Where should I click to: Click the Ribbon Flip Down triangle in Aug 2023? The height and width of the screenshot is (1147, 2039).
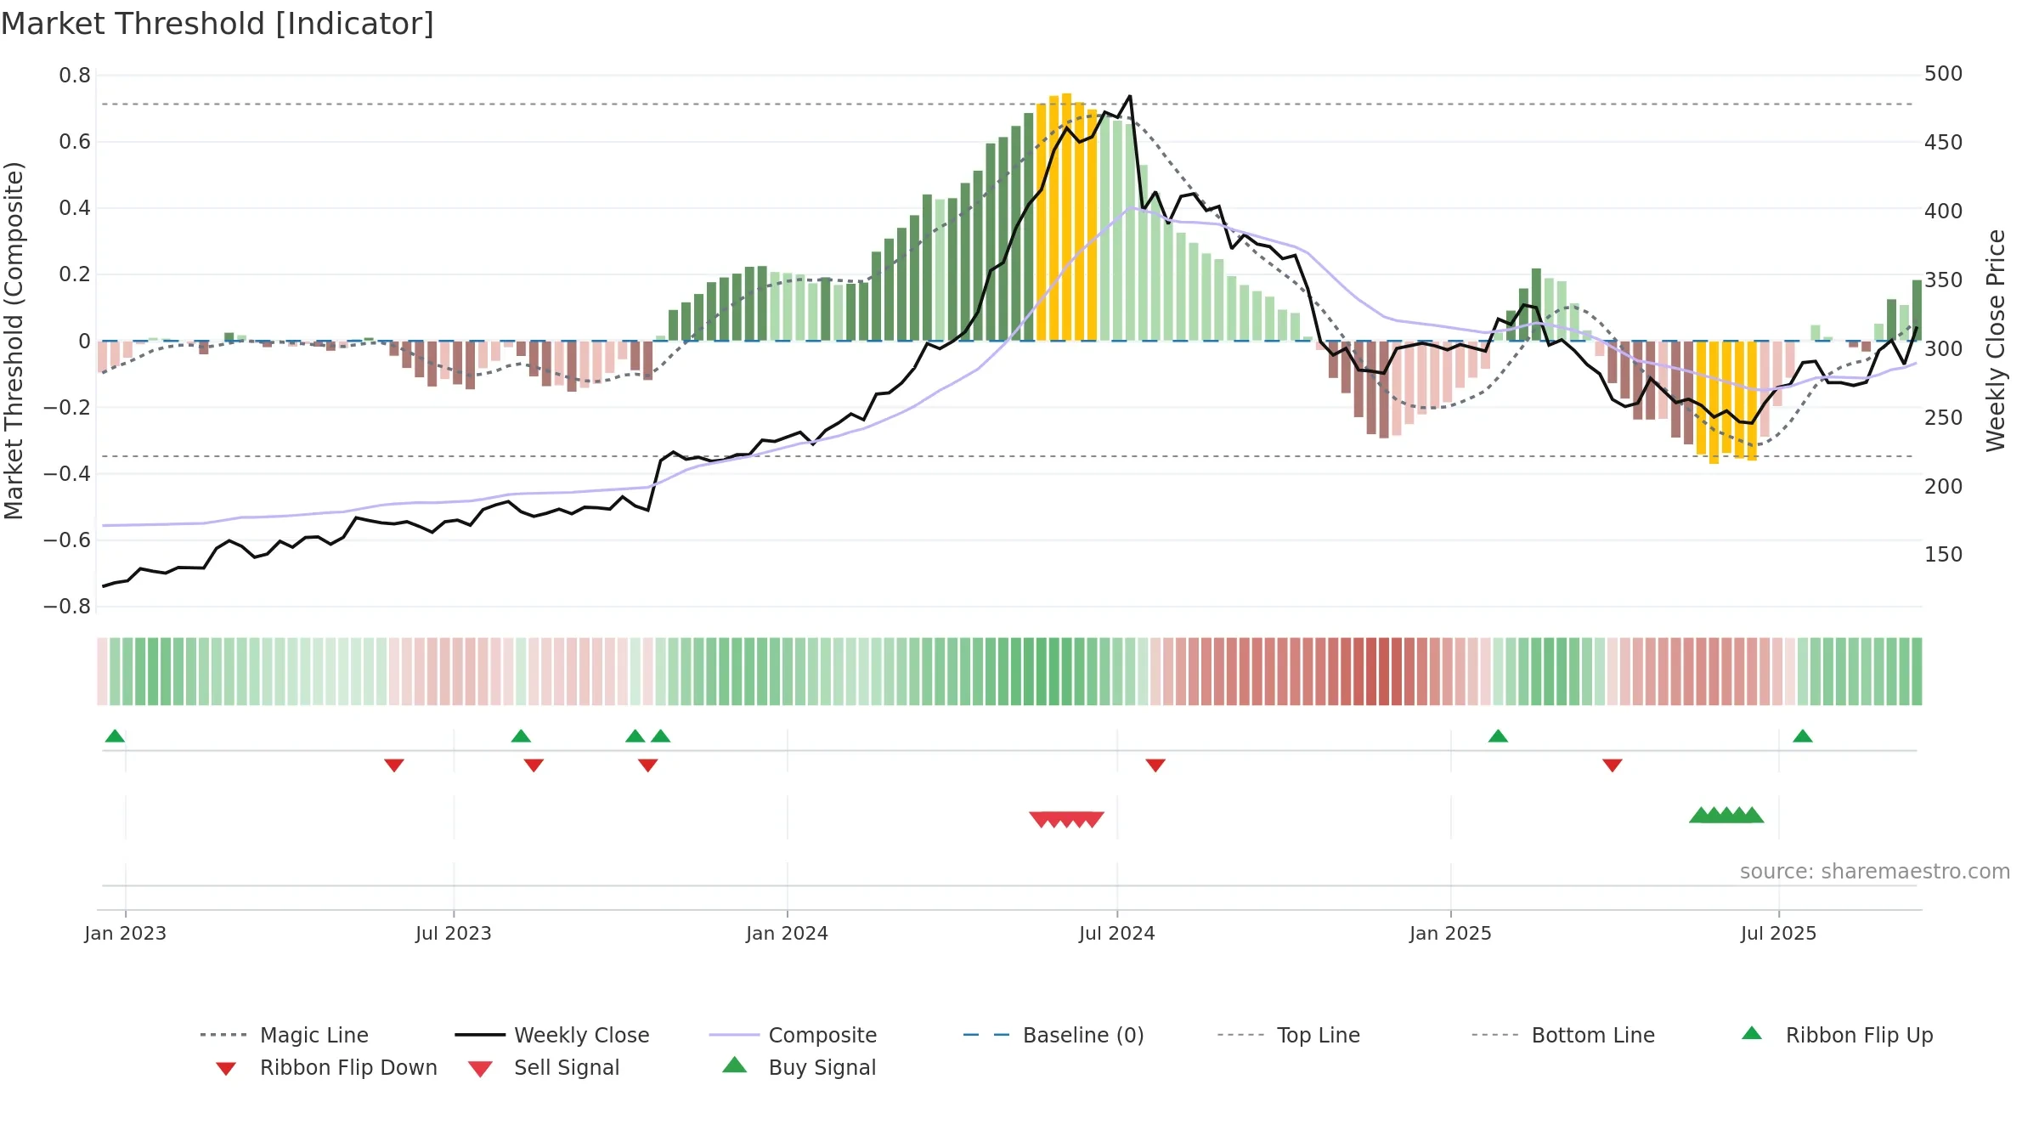(x=534, y=766)
